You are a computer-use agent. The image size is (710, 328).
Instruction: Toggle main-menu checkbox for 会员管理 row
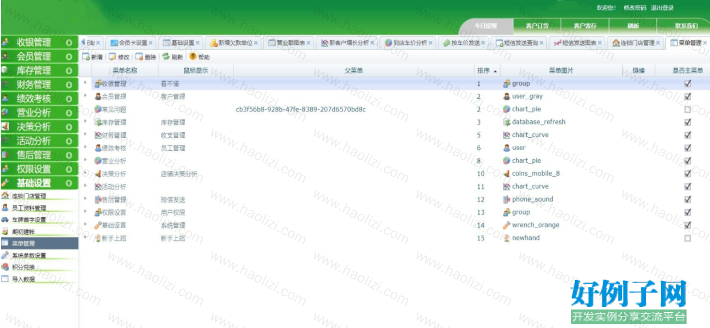coord(687,96)
